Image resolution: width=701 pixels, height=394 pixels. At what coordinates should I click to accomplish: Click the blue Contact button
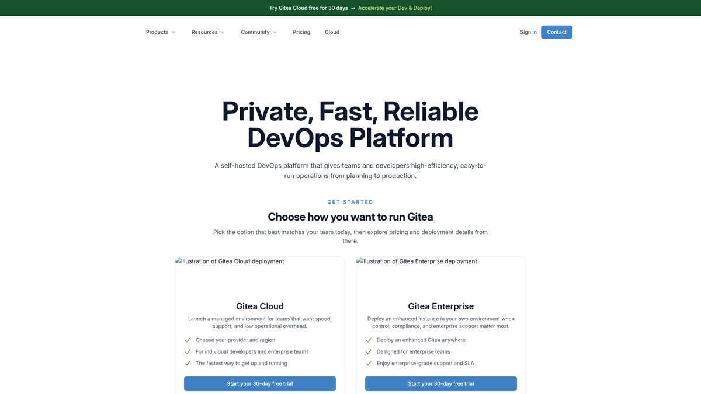click(557, 32)
